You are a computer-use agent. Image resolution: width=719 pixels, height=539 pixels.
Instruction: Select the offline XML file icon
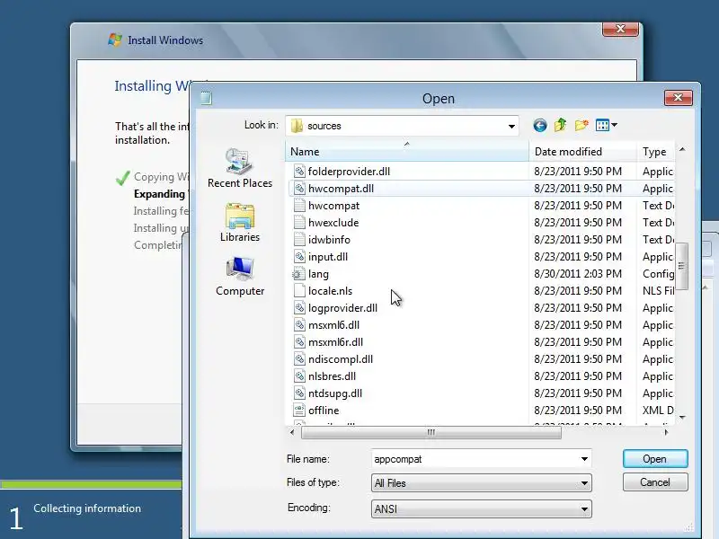pos(299,411)
